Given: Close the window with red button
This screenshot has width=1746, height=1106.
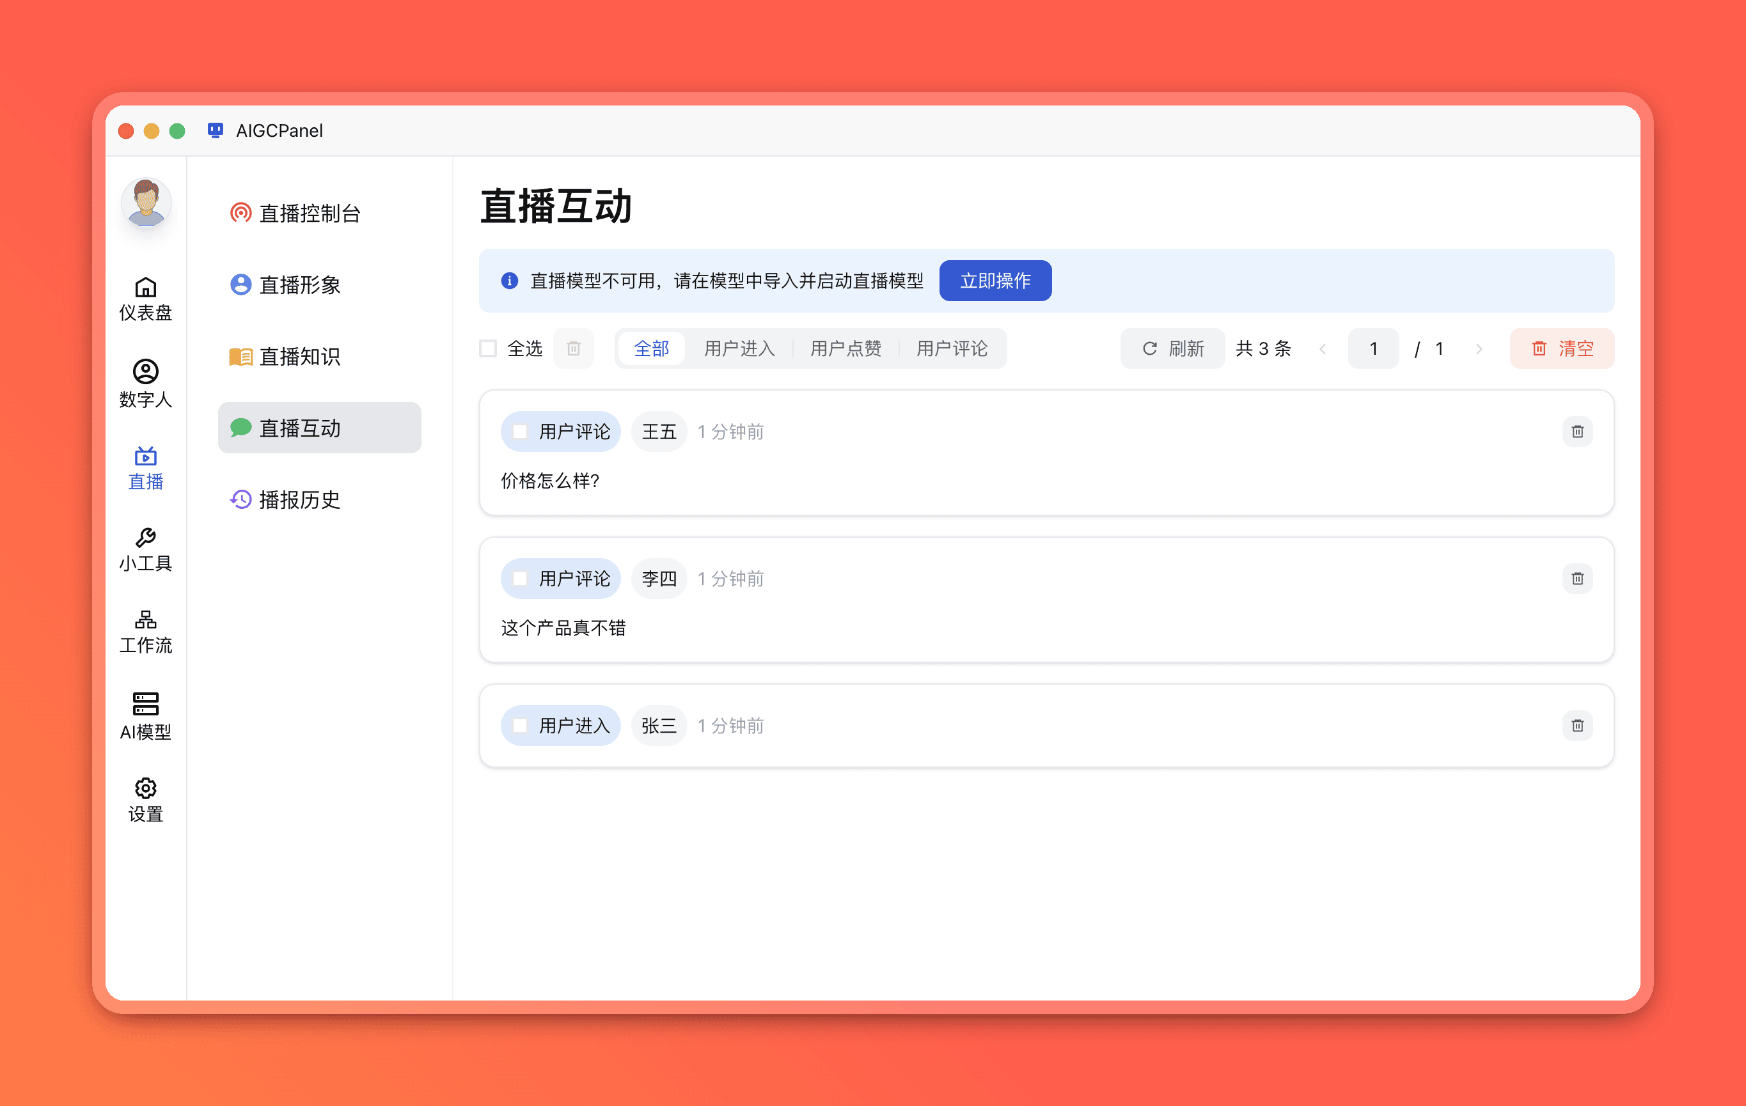Looking at the screenshot, I should point(126,130).
